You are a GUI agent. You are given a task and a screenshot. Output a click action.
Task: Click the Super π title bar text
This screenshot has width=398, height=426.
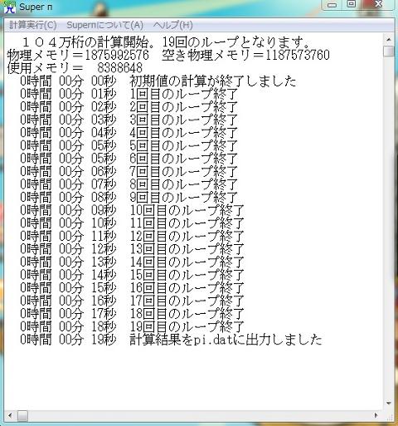coord(36,7)
